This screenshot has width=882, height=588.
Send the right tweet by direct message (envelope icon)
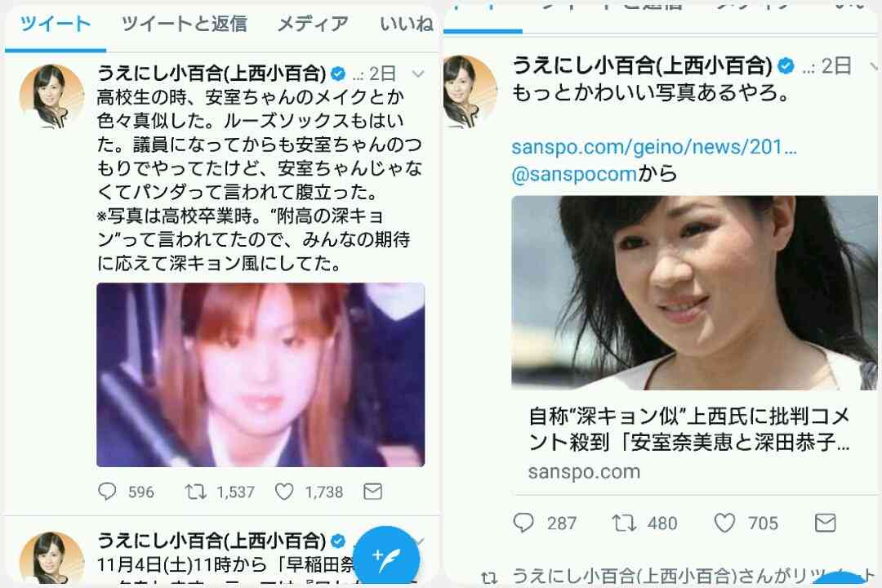pos(825,523)
